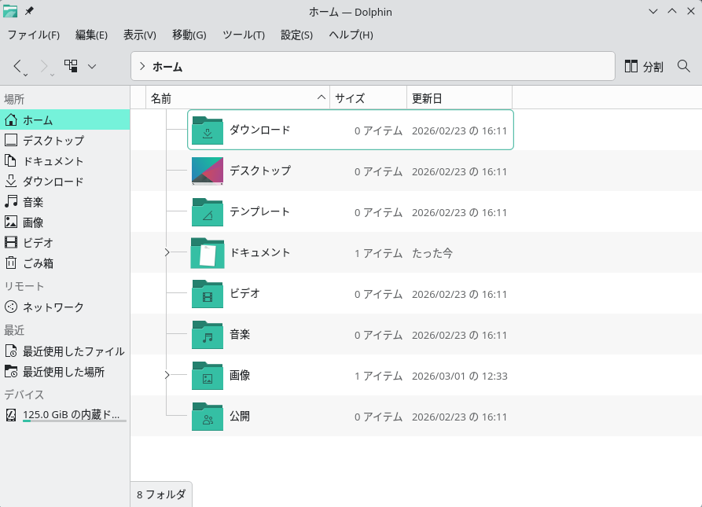The width and height of the screenshot is (702, 507).
Task: Open the ダウンロード folder icon in file list
Action: tap(208, 130)
